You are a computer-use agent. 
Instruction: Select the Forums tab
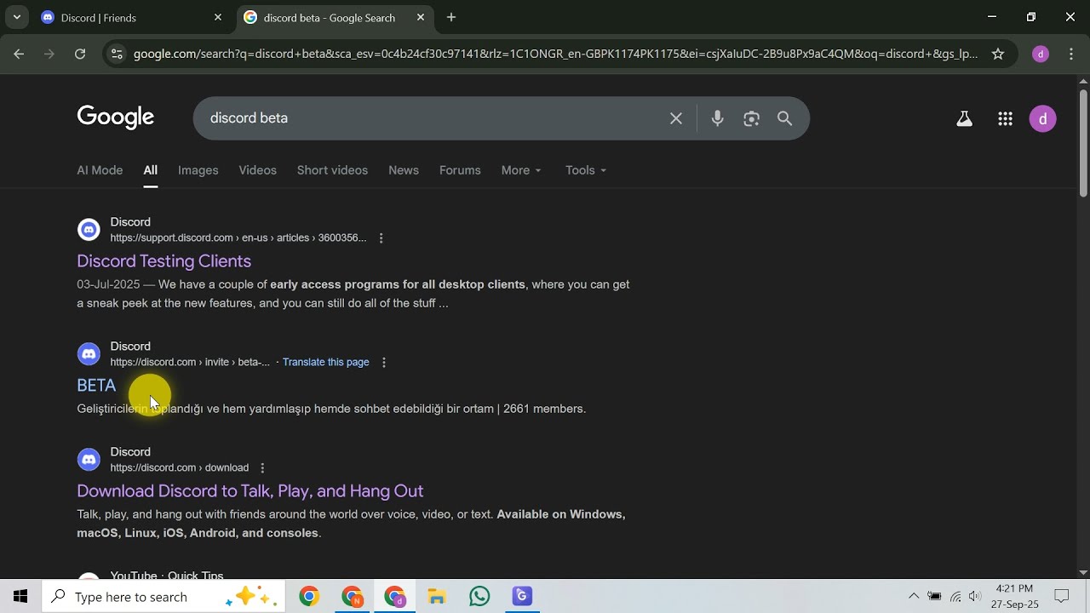[x=460, y=170]
